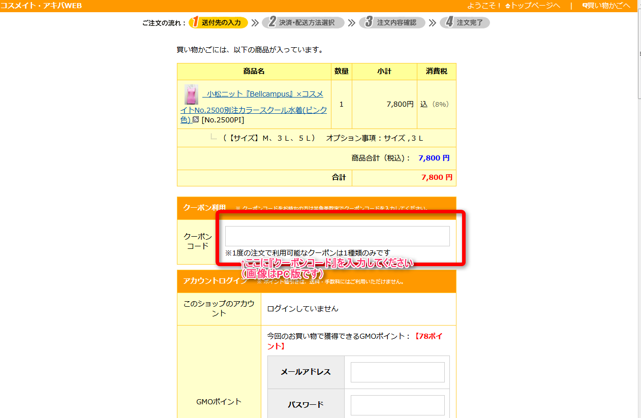Focus the クーポンコード input field

tap(337, 236)
